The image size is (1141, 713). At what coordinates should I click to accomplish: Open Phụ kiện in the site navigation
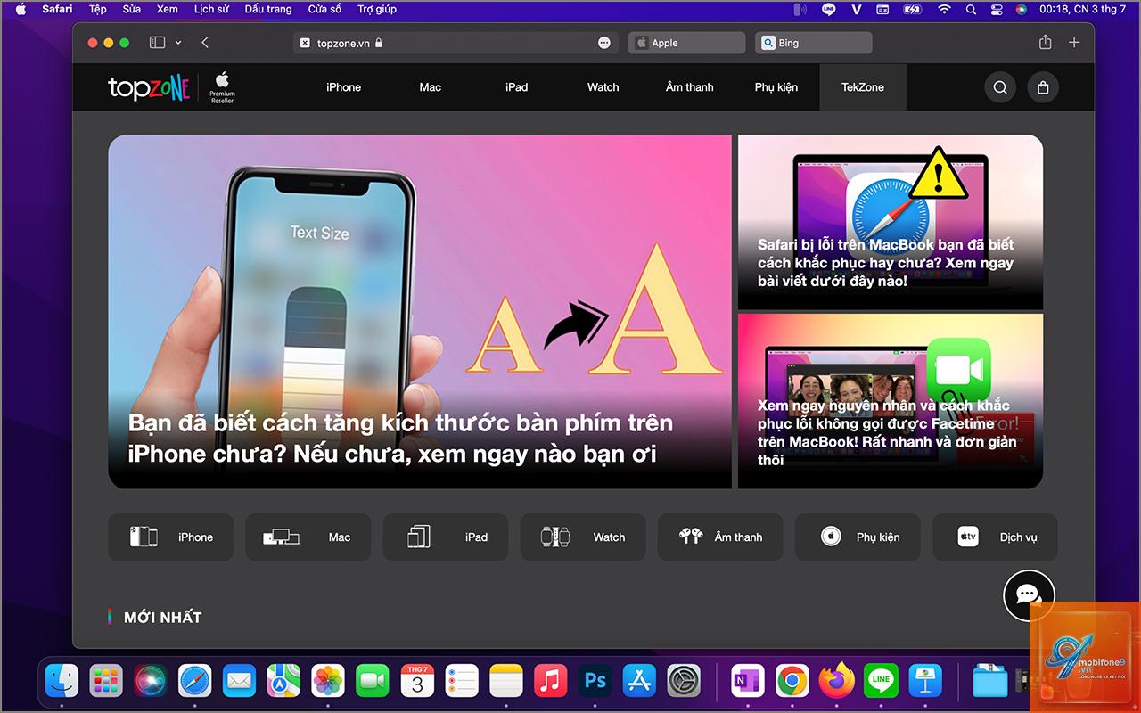776,87
